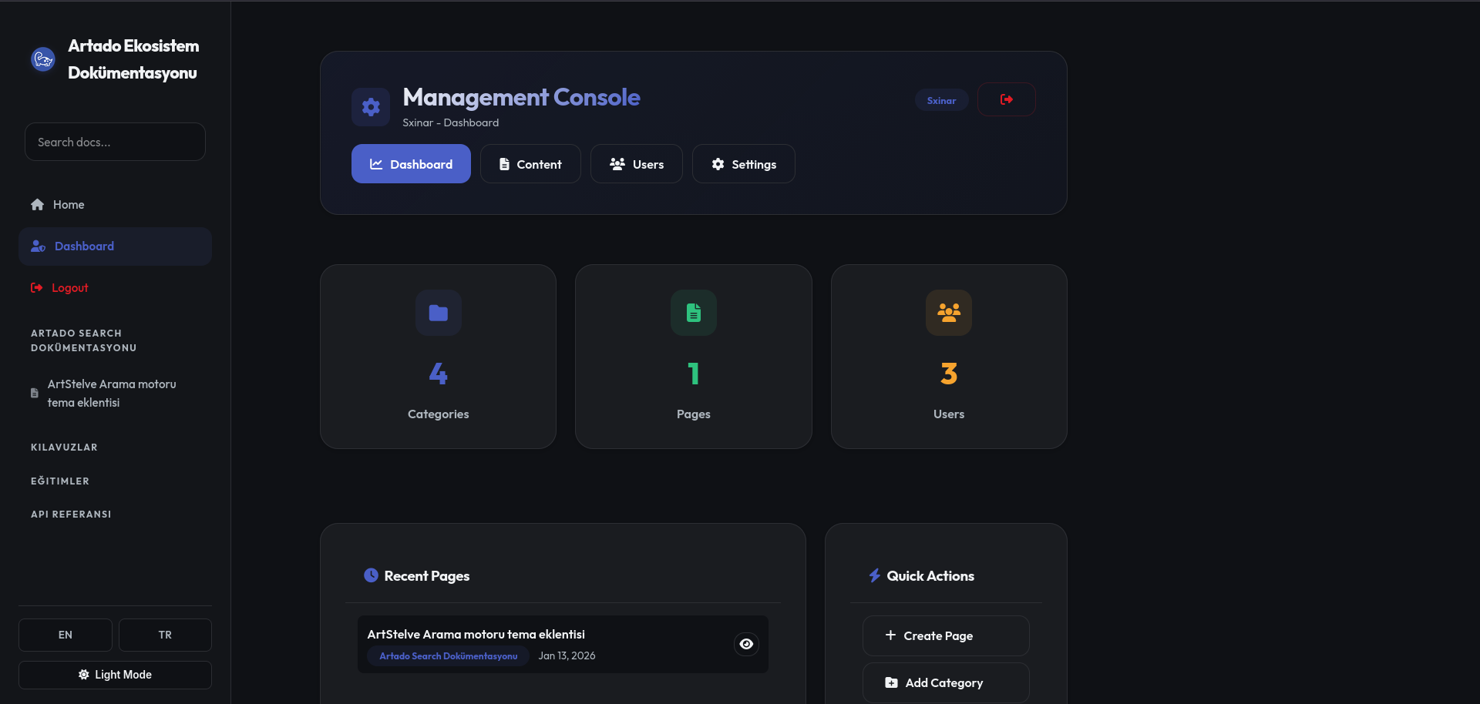Switch language to TR
This screenshot has height=704, width=1480.
click(x=165, y=635)
